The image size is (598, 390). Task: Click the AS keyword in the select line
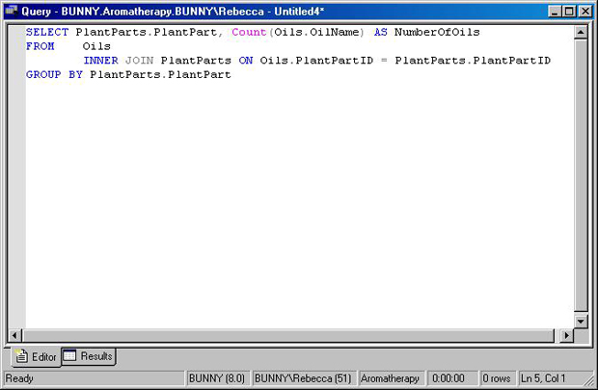pyautogui.click(x=381, y=32)
